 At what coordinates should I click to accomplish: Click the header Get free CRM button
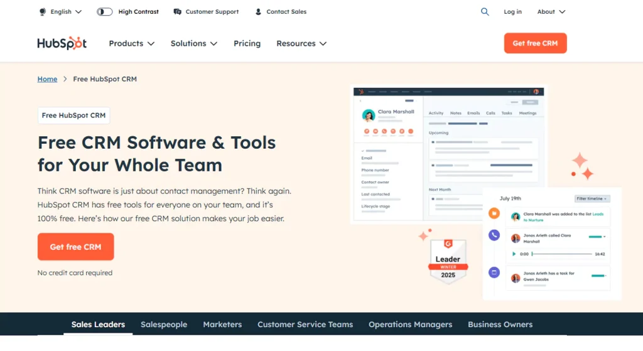click(x=535, y=43)
